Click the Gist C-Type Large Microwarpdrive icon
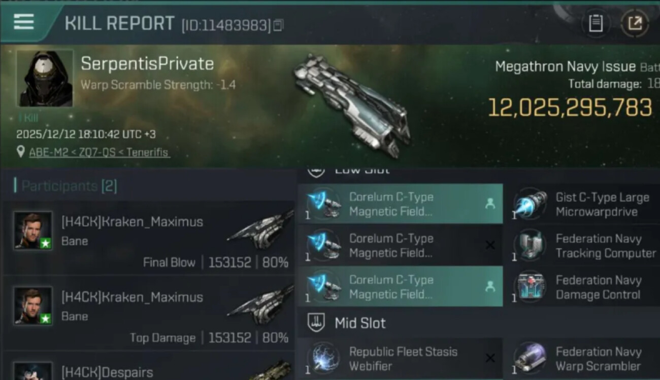 [530, 205]
